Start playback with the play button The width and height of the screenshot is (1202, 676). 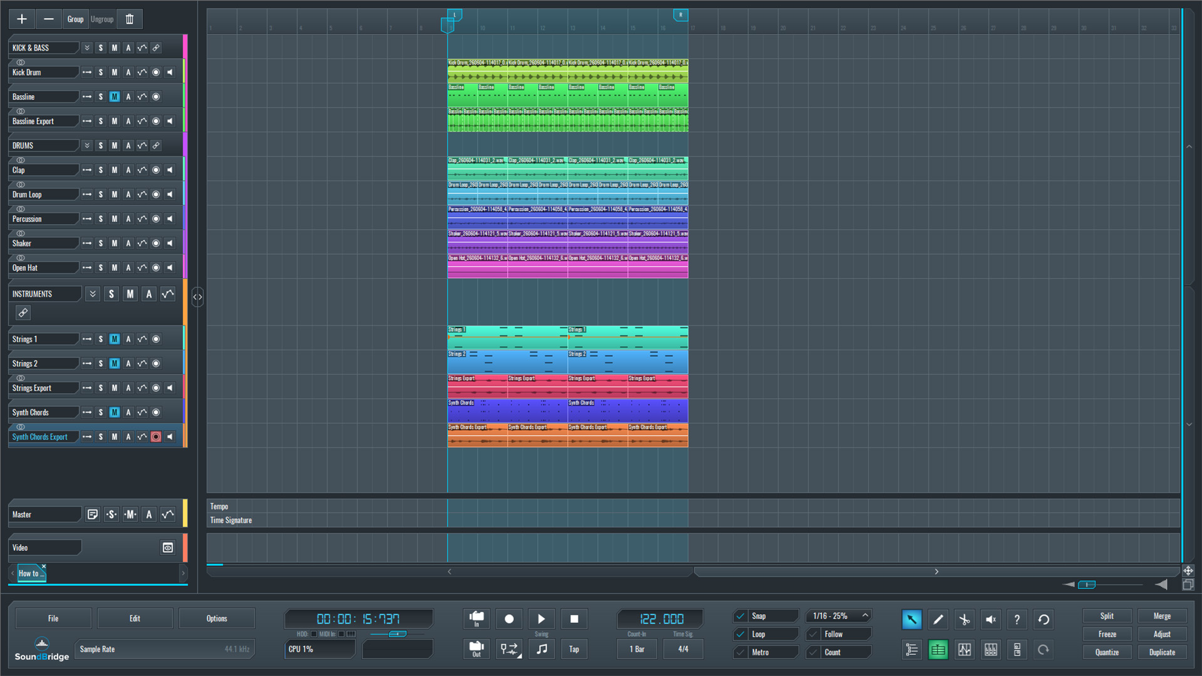tap(542, 619)
